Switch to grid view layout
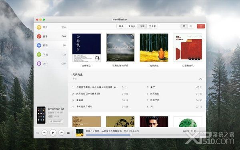Image resolution: width=240 pixels, height=150 pixels. coord(184,26)
